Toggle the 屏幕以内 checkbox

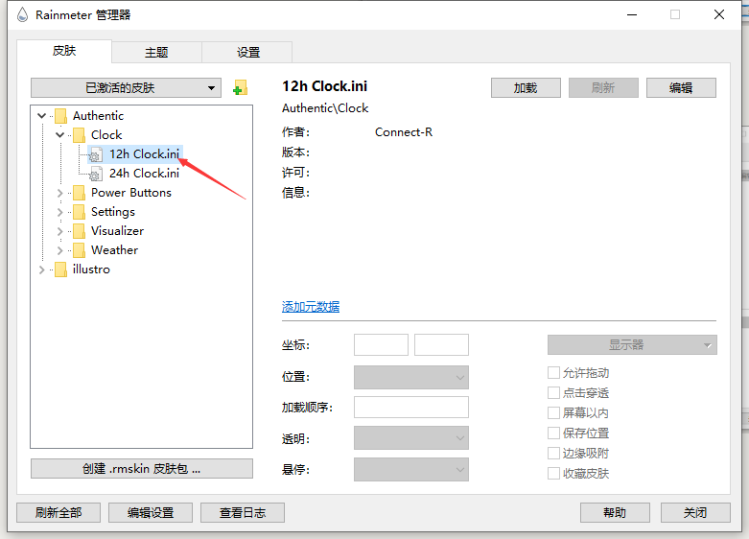(x=553, y=412)
